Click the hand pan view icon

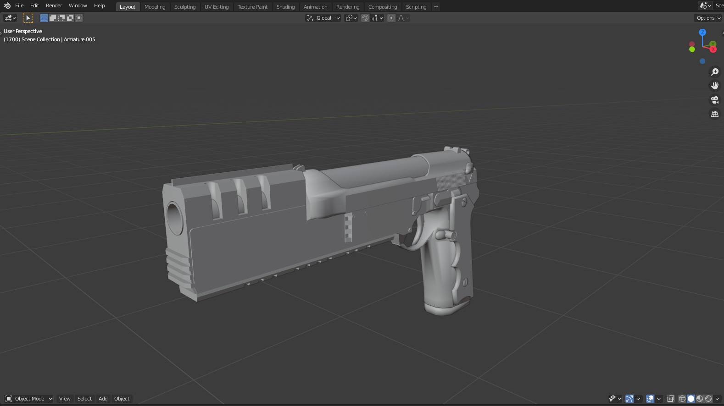pyautogui.click(x=714, y=86)
